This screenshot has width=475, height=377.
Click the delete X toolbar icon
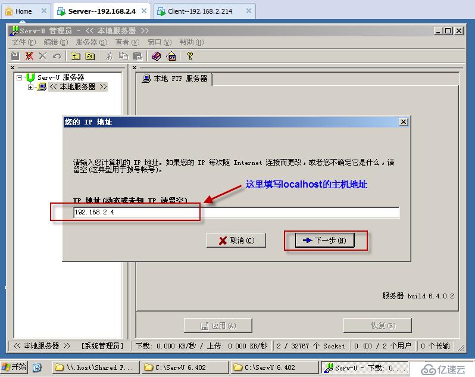43,56
